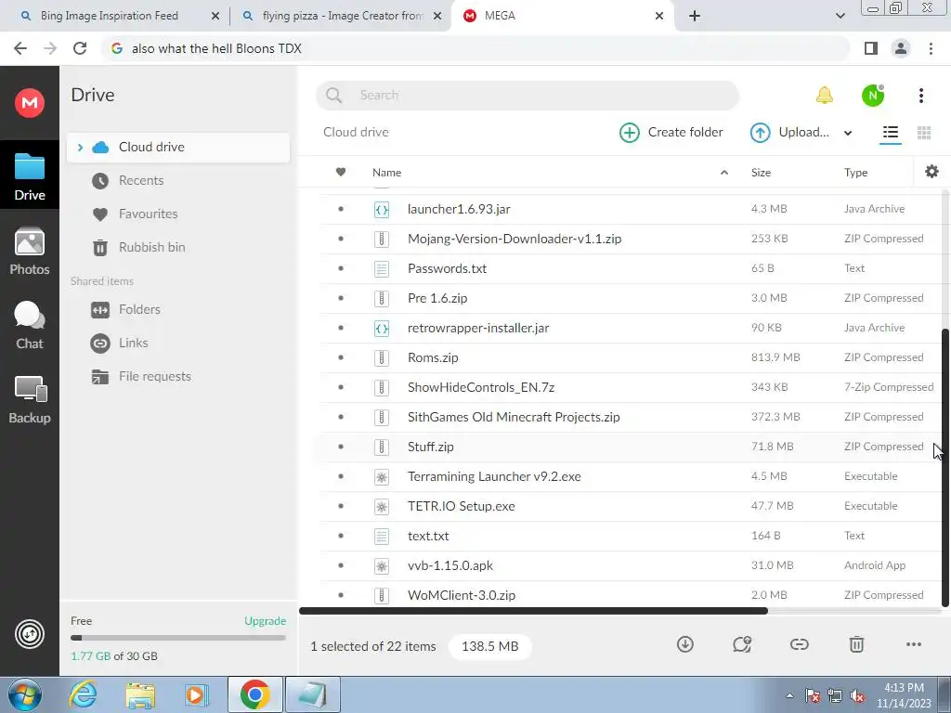951x713 pixels.
Task: Click the browser address bar
Action: click(x=476, y=48)
